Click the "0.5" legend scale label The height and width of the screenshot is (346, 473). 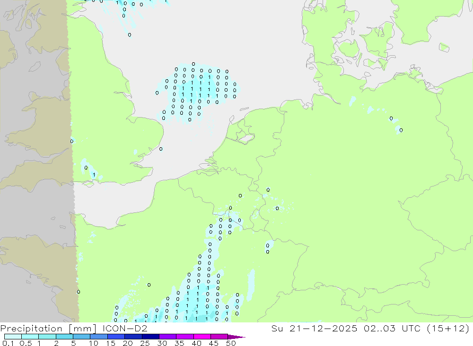point(26,343)
